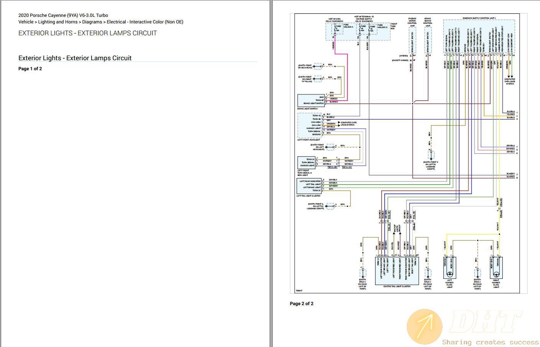Viewport: 540px width, 347px height.
Task: Click the uppercase 'EXTERIOR LIGHTS - EXTERIOR LAMPS CIRCUIT' heading
Action: [x=87, y=33]
